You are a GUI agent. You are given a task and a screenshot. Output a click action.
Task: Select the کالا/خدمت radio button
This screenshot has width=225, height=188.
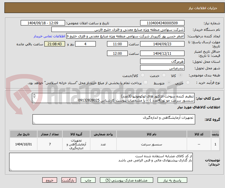pyautogui.click(x=143, y=75)
